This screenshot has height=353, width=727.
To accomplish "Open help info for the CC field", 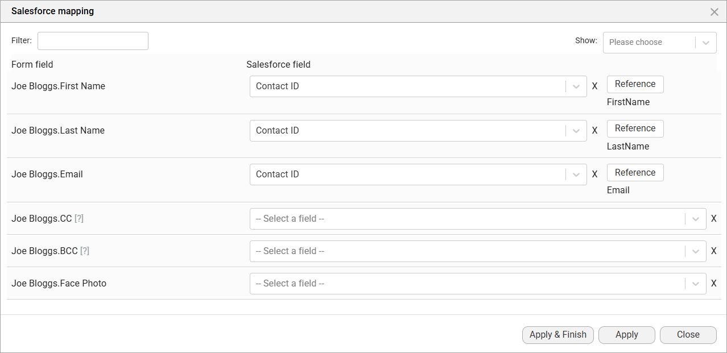I will point(79,218).
